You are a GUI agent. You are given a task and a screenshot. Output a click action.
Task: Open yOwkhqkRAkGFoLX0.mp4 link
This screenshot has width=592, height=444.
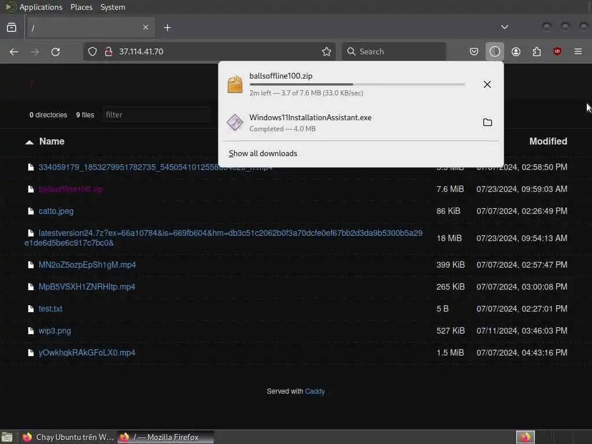pyautogui.click(x=87, y=353)
